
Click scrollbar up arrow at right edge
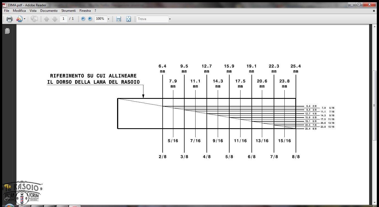pos(375,27)
